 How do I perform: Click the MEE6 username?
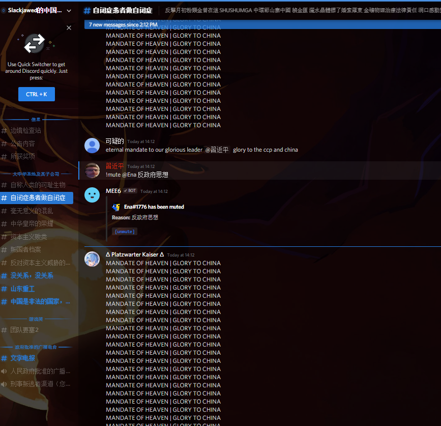(x=113, y=191)
